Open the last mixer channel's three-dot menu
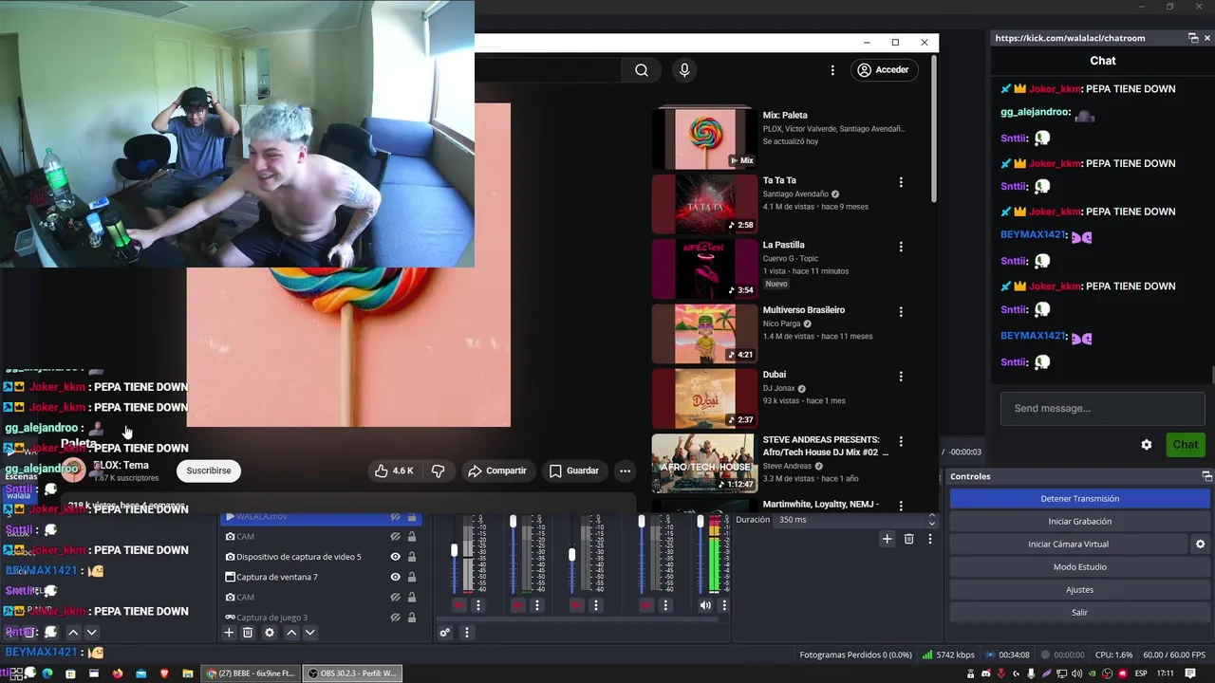The height and width of the screenshot is (683, 1215). pyautogui.click(x=723, y=605)
